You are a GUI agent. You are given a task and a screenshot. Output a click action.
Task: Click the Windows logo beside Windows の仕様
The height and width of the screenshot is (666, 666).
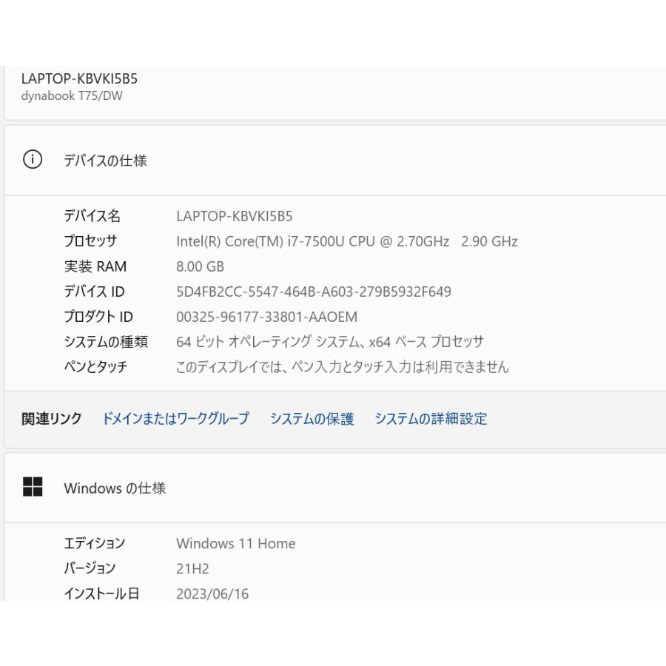coord(33,487)
